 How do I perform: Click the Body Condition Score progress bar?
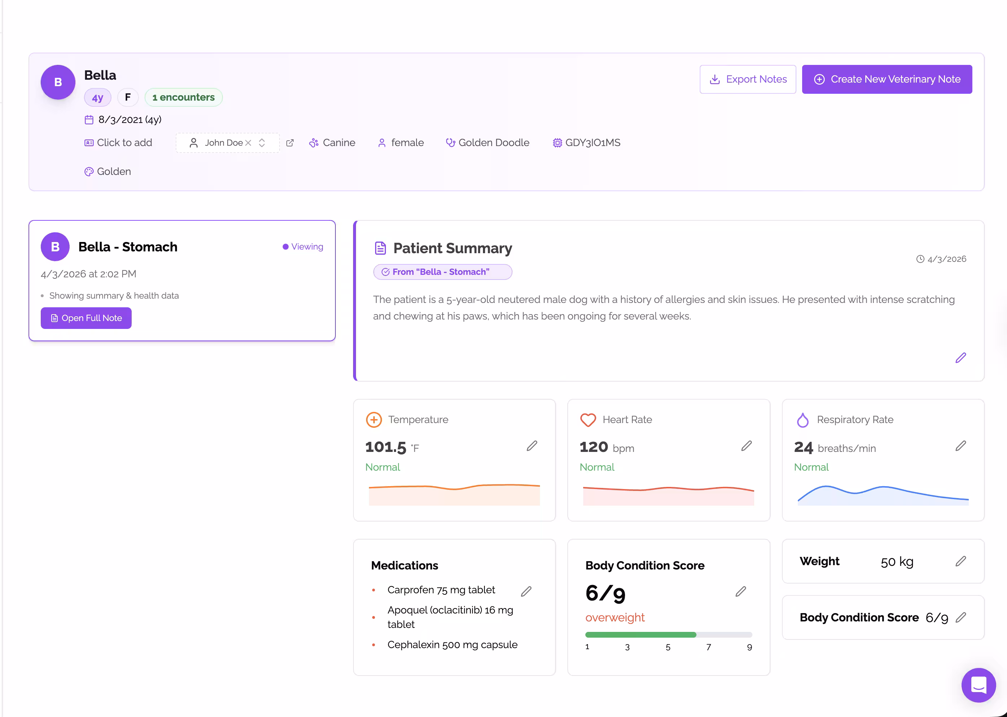pos(668,634)
